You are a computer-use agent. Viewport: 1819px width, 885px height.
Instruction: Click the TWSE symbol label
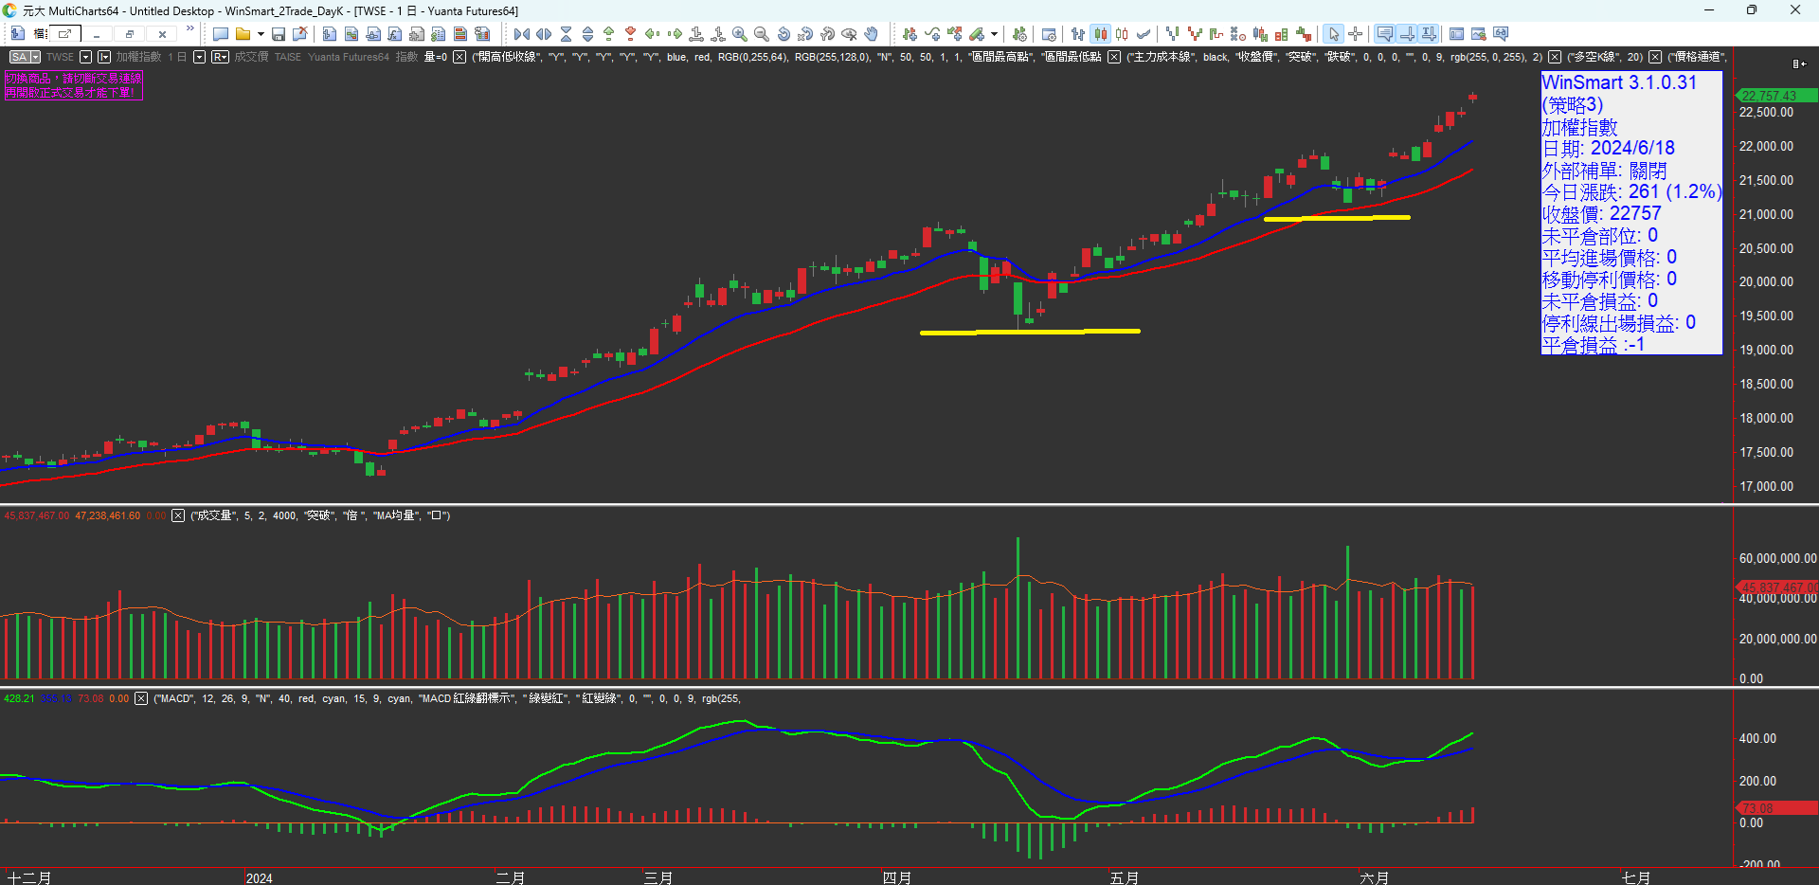pos(60,57)
